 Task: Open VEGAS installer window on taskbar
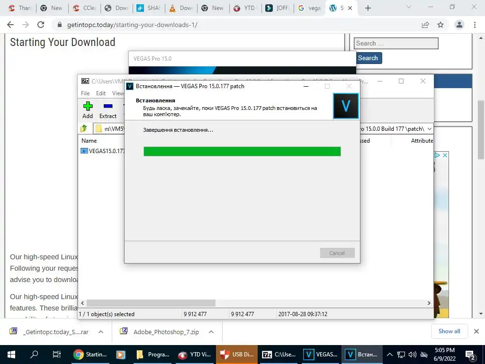coord(361,355)
